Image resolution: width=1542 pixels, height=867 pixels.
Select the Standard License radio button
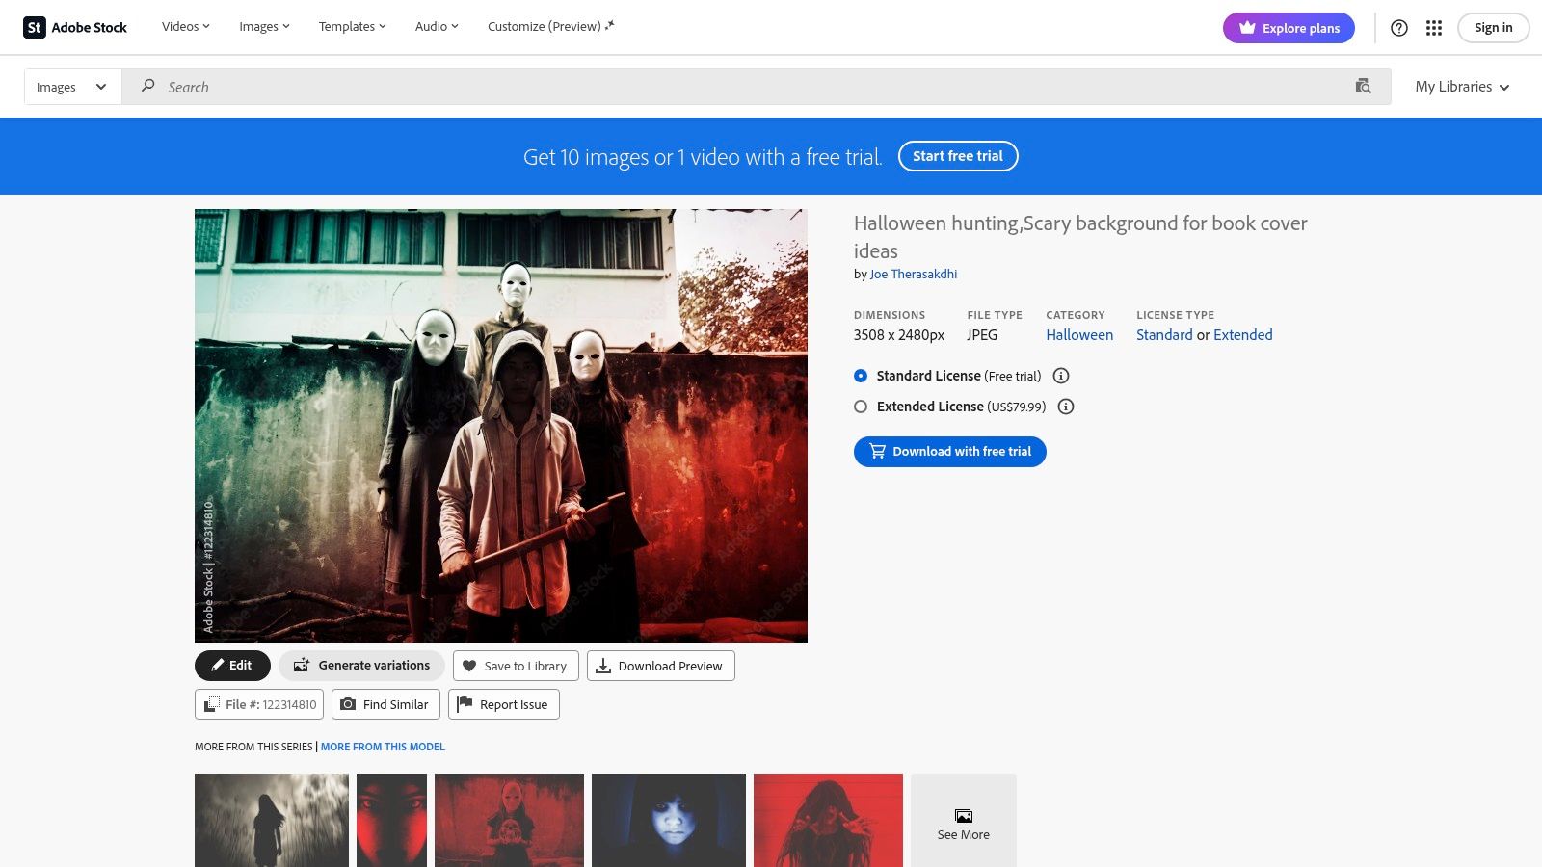tap(860, 376)
